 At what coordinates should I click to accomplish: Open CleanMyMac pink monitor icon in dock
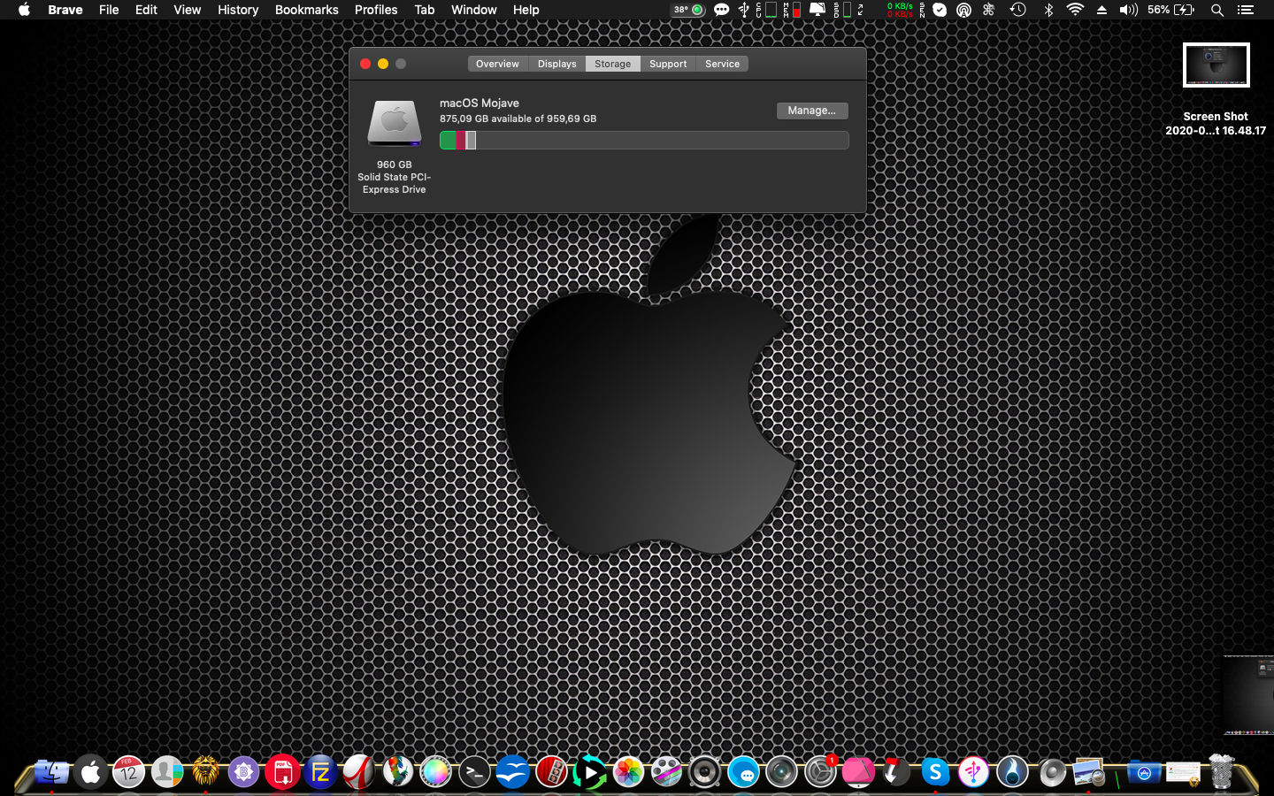click(x=858, y=772)
